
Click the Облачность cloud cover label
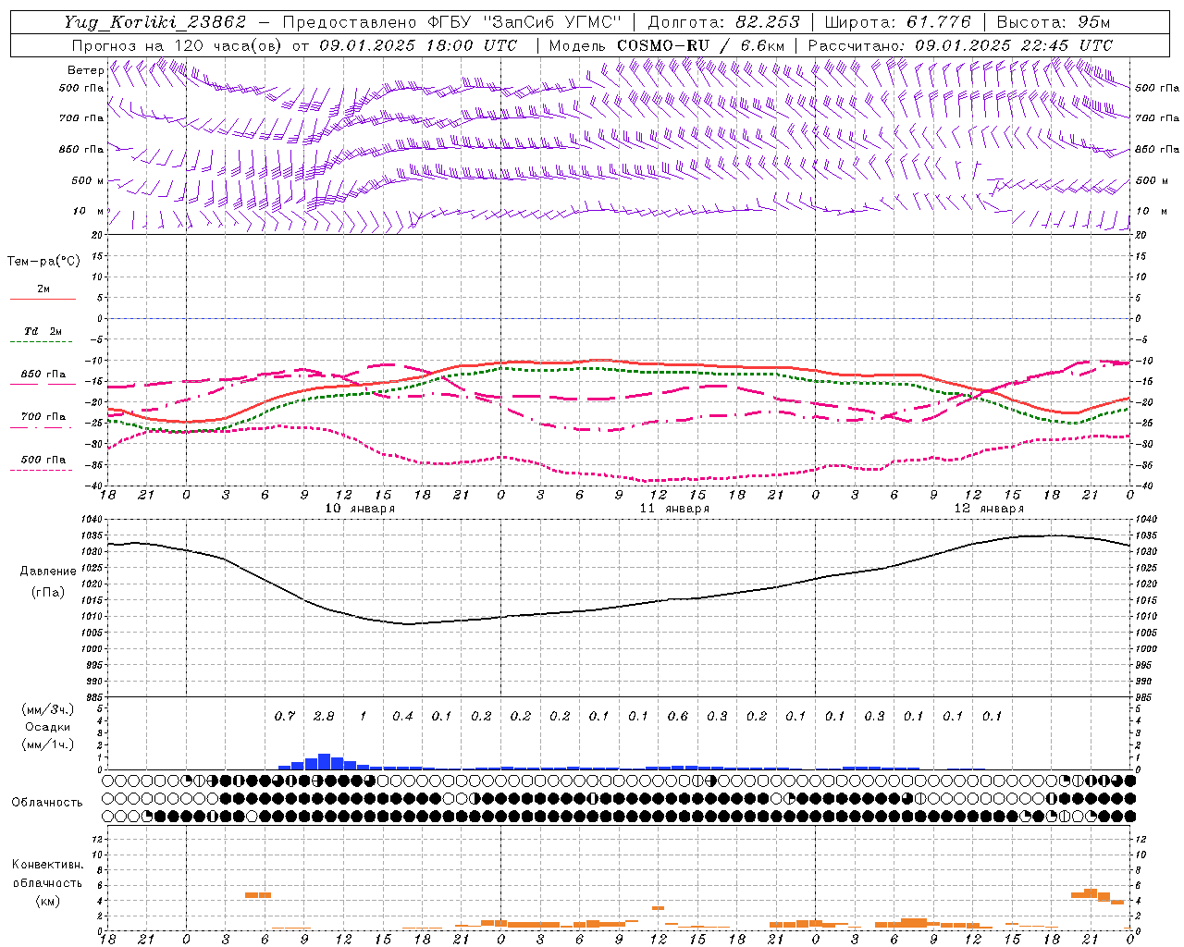[47, 802]
